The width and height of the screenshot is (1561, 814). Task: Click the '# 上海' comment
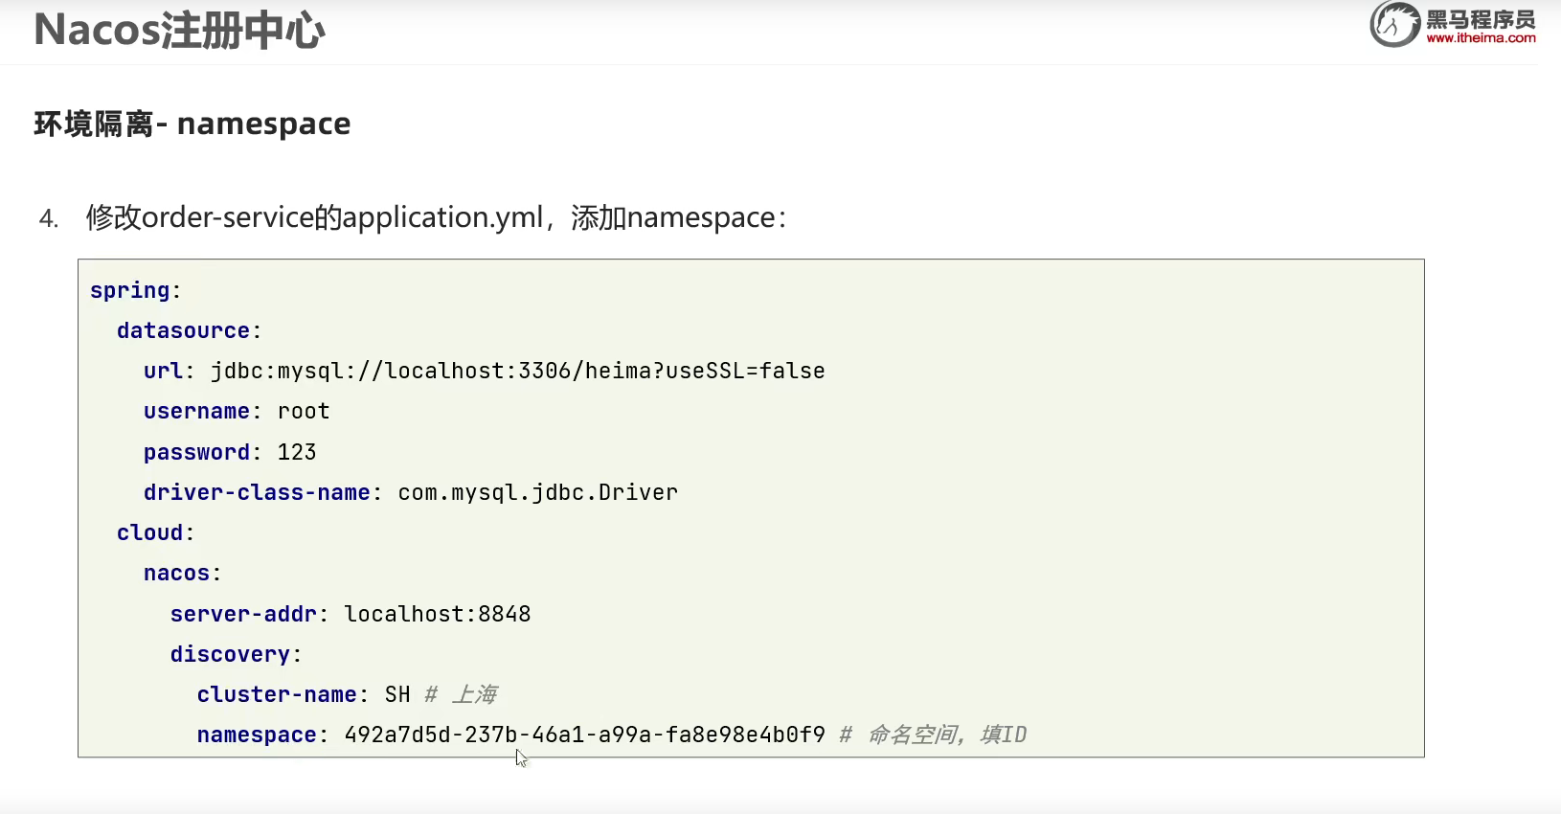(x=462, y=695)
